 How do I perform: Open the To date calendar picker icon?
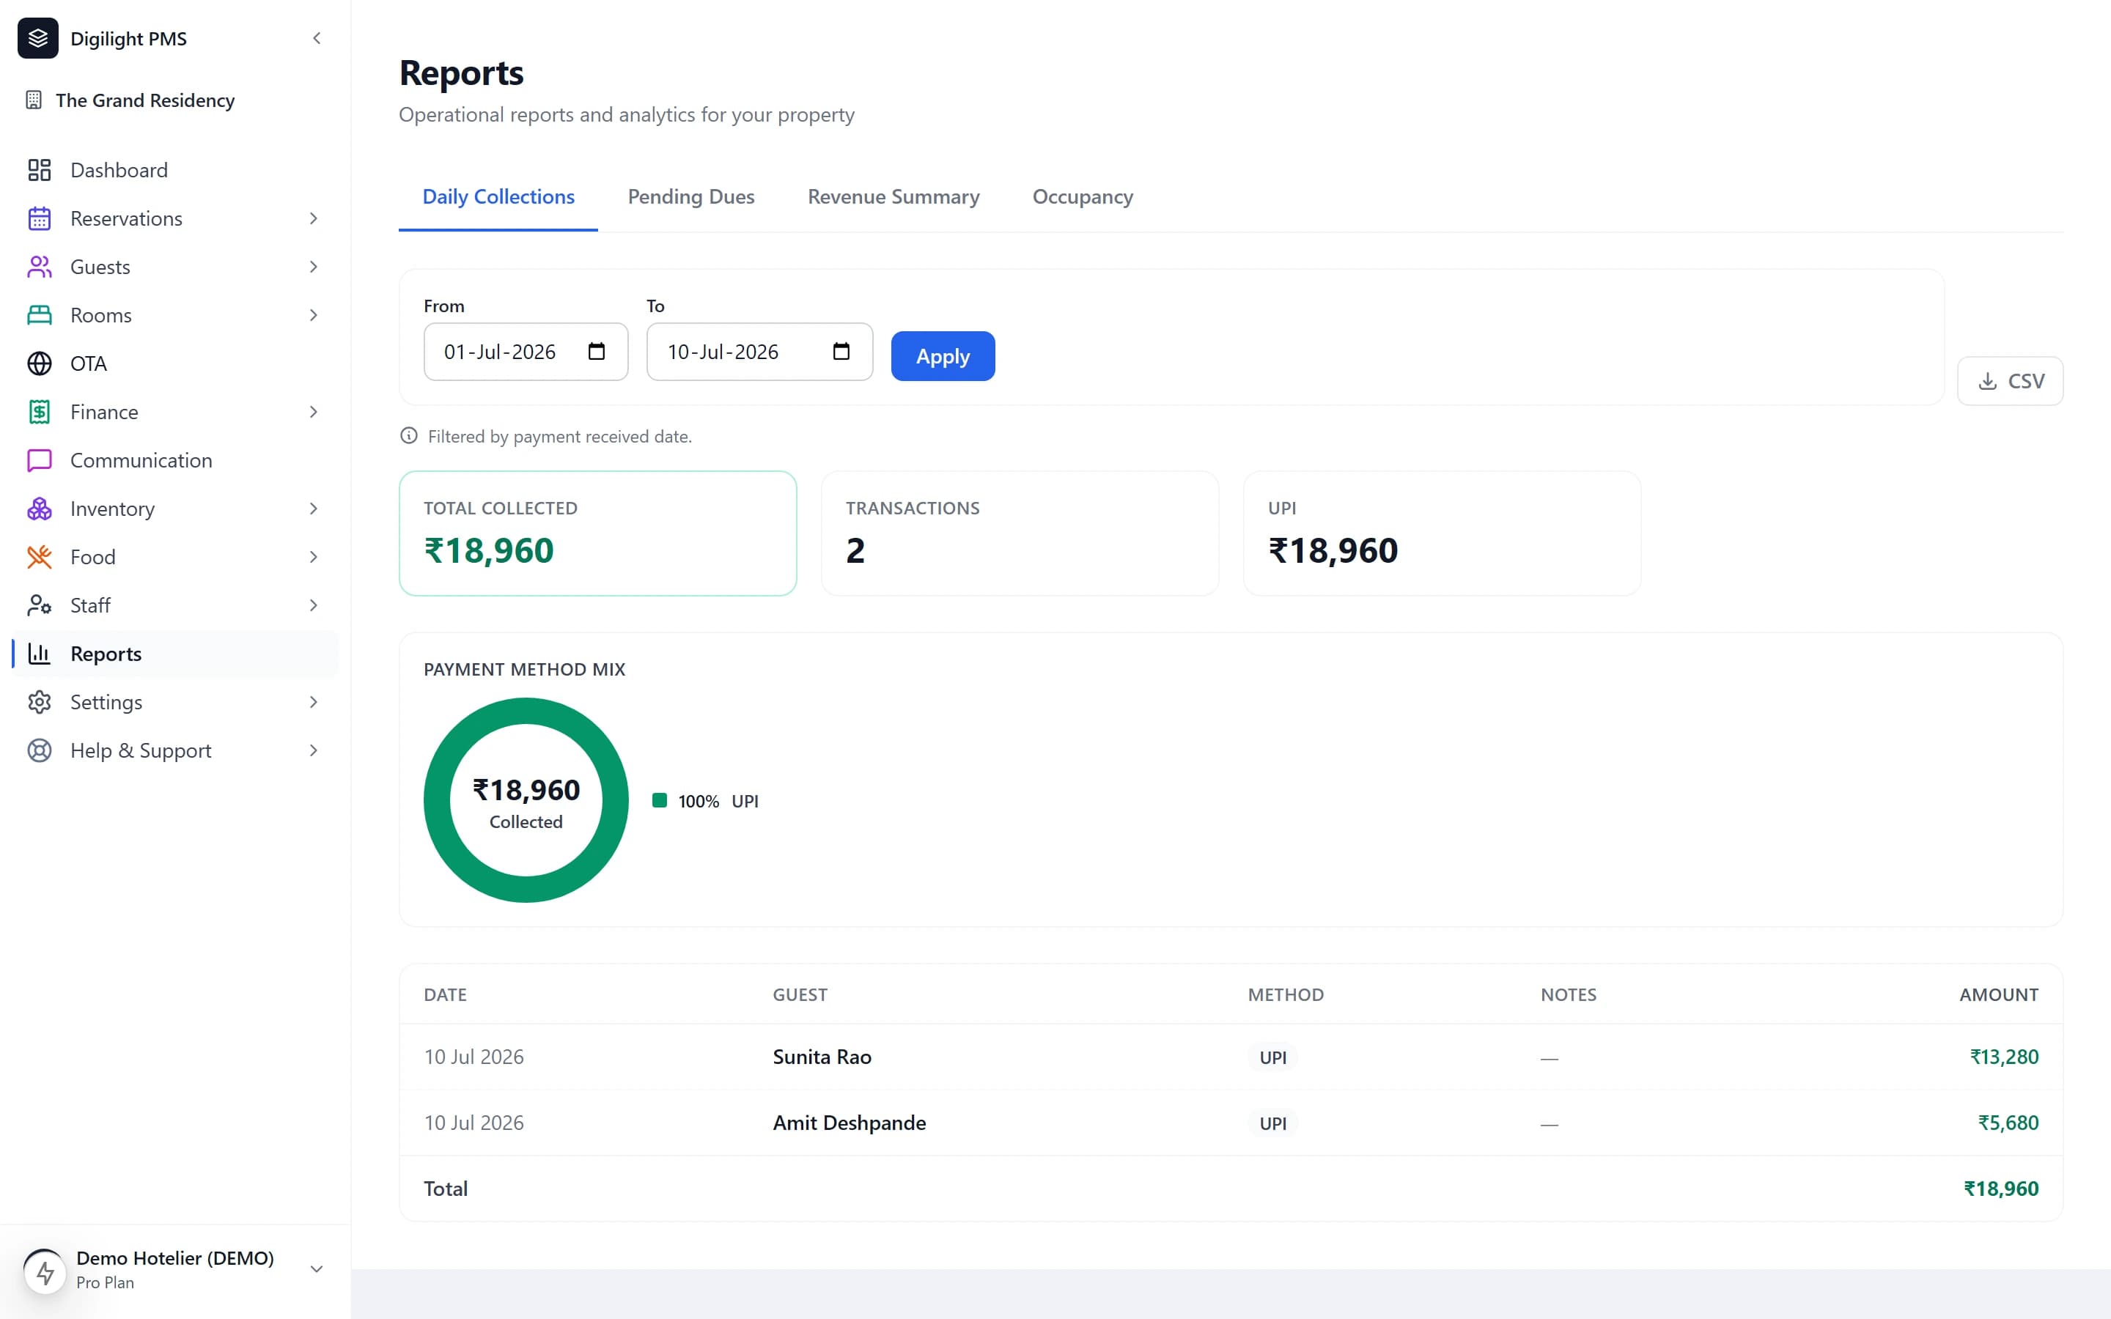(x=841, y=352)
